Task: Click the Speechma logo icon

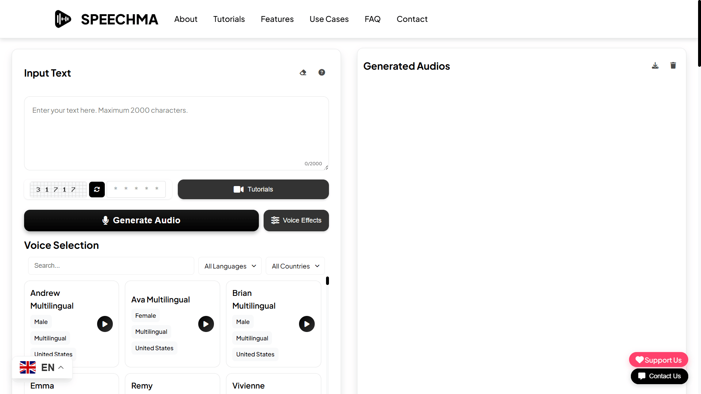Action: (x=63, y=19)
